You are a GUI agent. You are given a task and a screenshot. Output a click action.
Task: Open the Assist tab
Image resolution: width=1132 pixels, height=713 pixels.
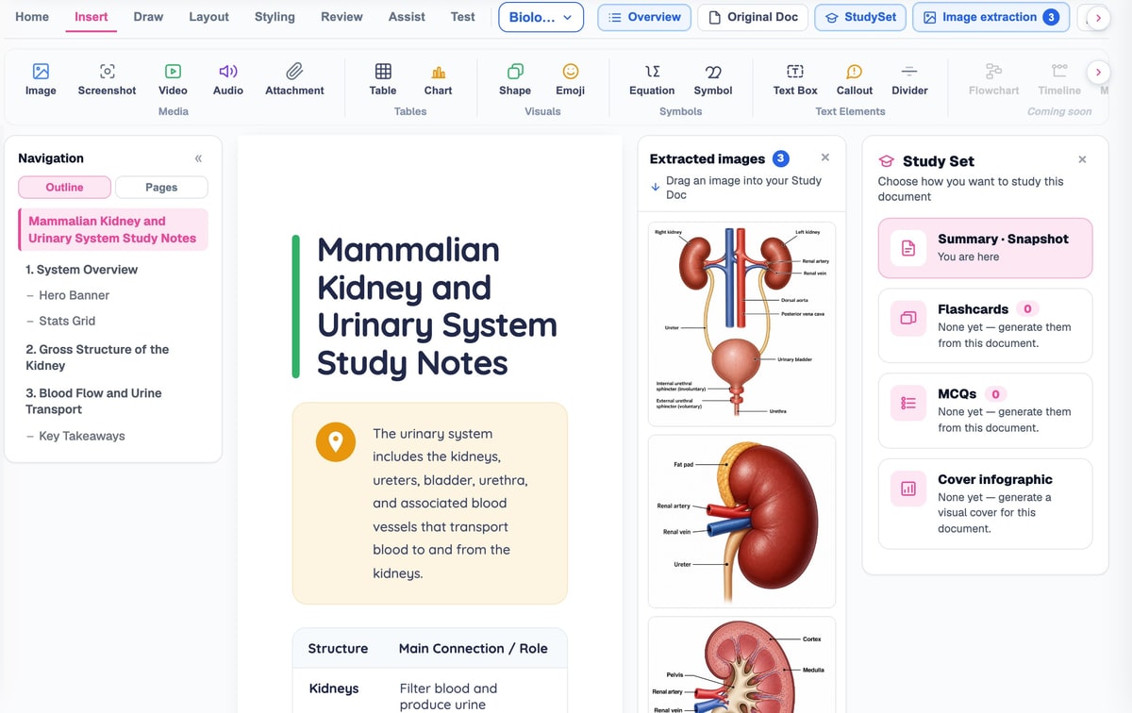coord(407,17)
